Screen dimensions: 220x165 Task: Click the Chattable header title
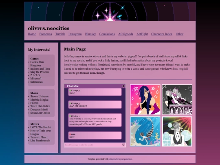73,86
